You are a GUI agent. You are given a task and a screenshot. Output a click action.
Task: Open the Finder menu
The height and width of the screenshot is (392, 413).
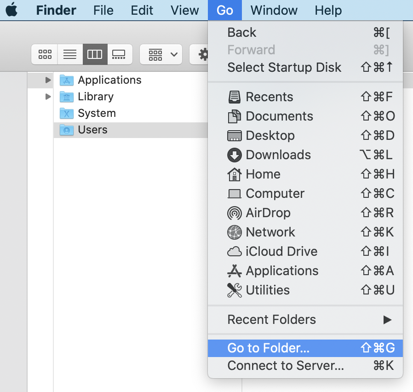56,10
